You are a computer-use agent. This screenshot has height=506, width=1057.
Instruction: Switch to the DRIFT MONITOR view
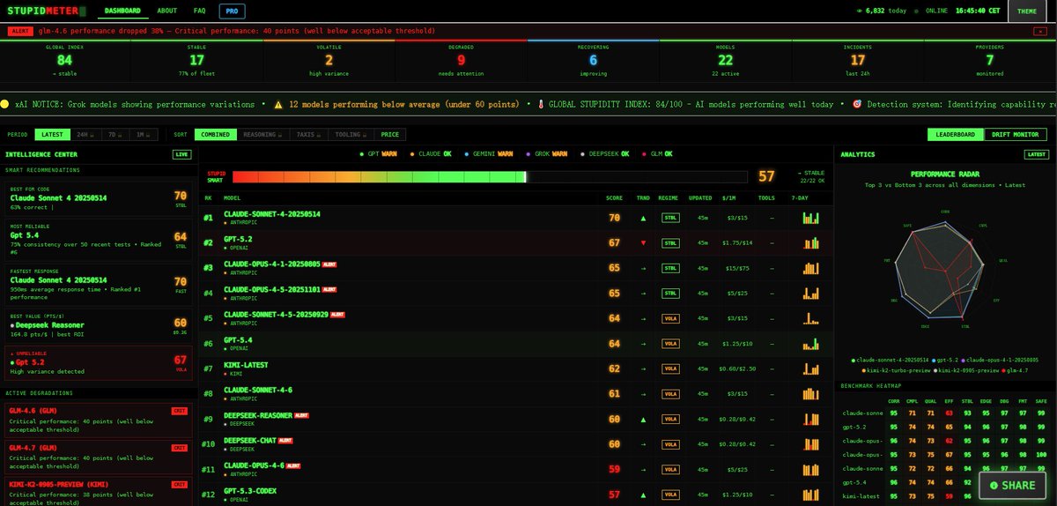coord(1016,135)
